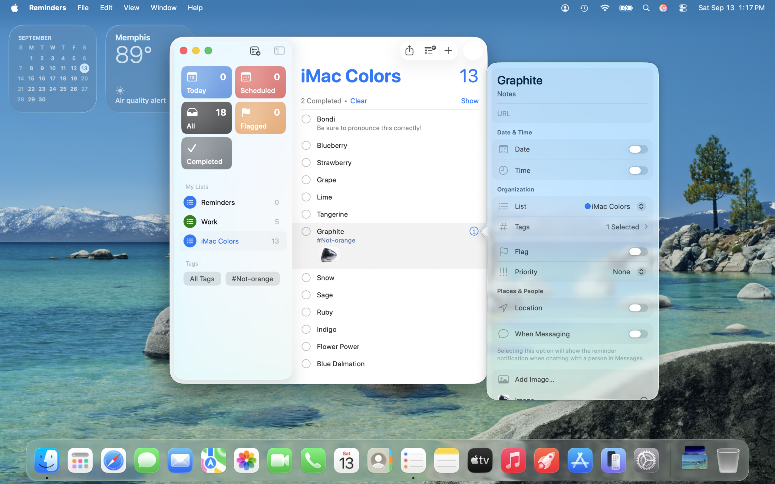Click the new reminder list icon
Viewport: 775px width, 484px height.
(x=255, y=51)
